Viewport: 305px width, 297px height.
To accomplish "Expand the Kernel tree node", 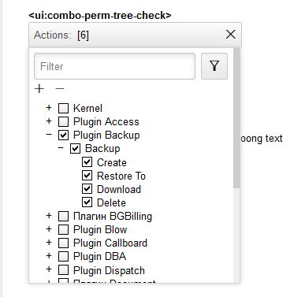I will (49, 108).
